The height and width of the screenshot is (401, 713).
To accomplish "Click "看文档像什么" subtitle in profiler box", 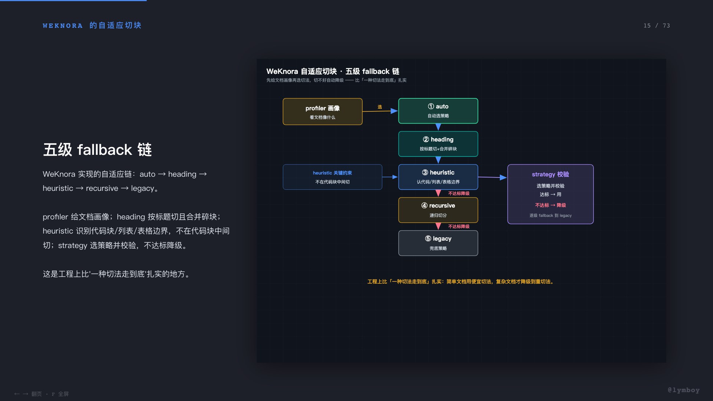I will (x=322, y=117).
